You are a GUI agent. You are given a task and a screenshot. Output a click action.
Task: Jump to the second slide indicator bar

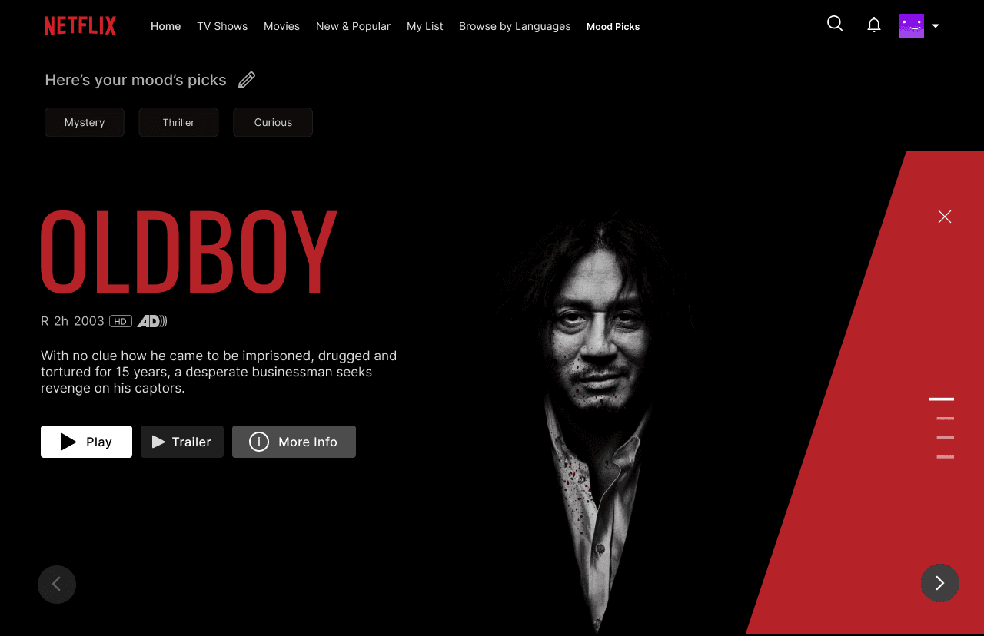(946, 419)
